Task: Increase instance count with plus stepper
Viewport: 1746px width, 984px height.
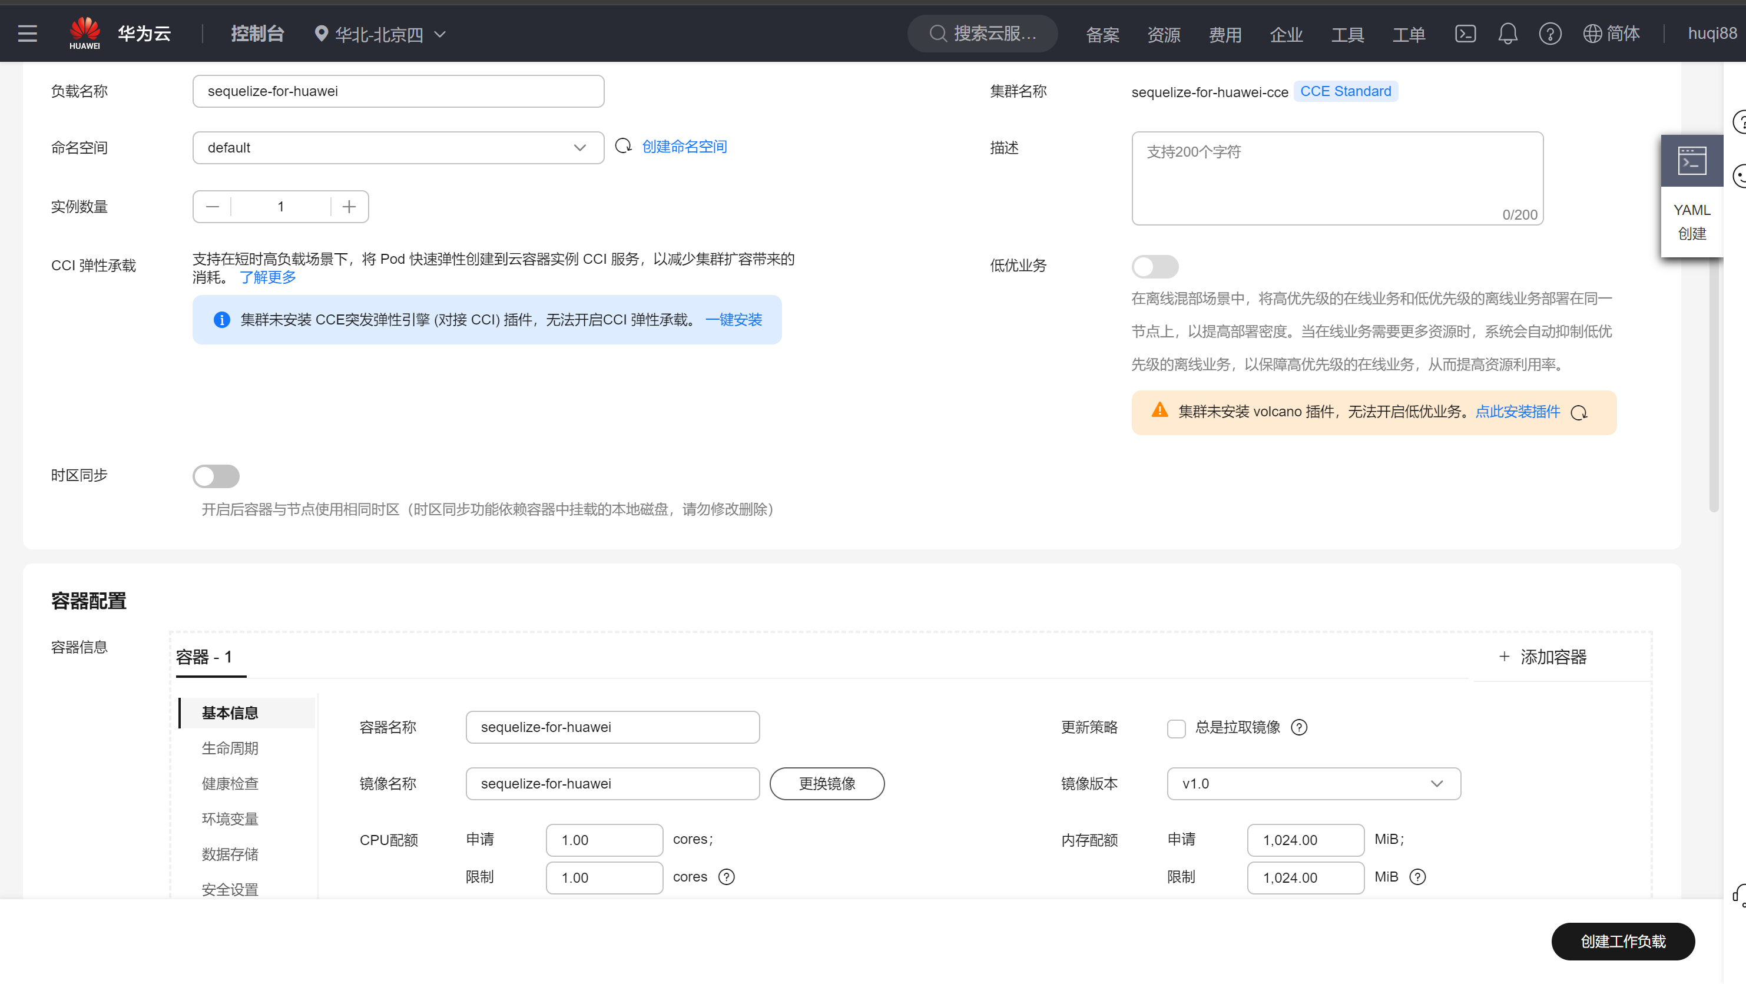Action: tap(349, 207)
